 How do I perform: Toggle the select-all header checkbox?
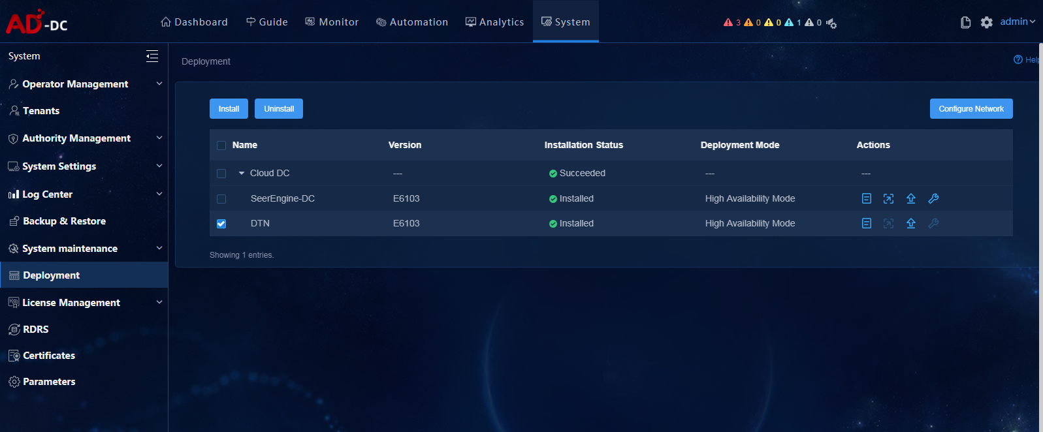(x=221, y=146)
